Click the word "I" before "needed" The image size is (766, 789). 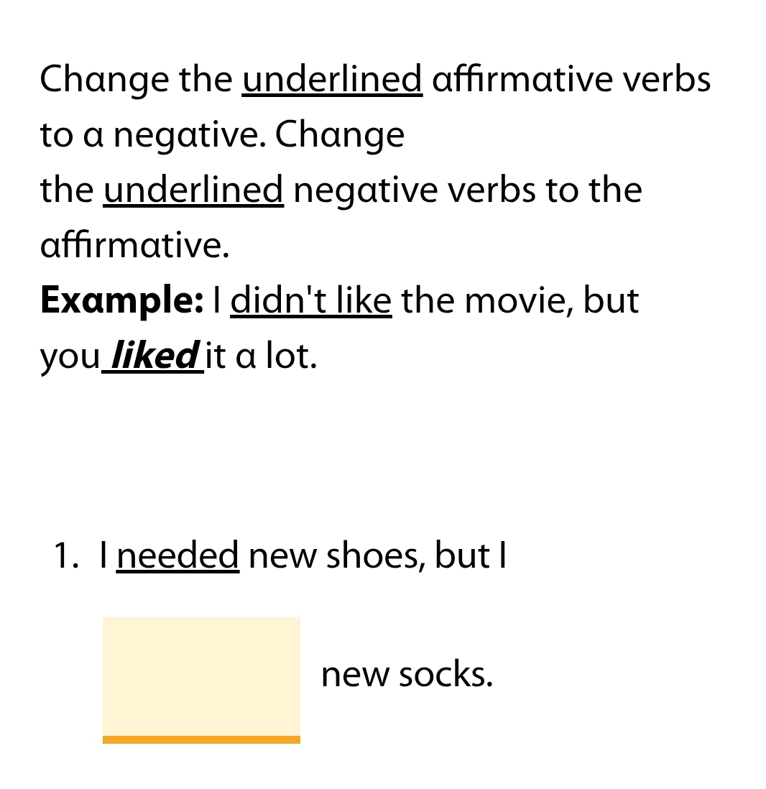click(104, 555)
